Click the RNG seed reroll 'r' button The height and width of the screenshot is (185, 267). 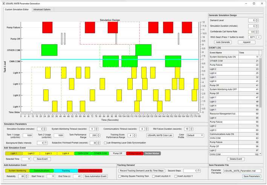259,37
